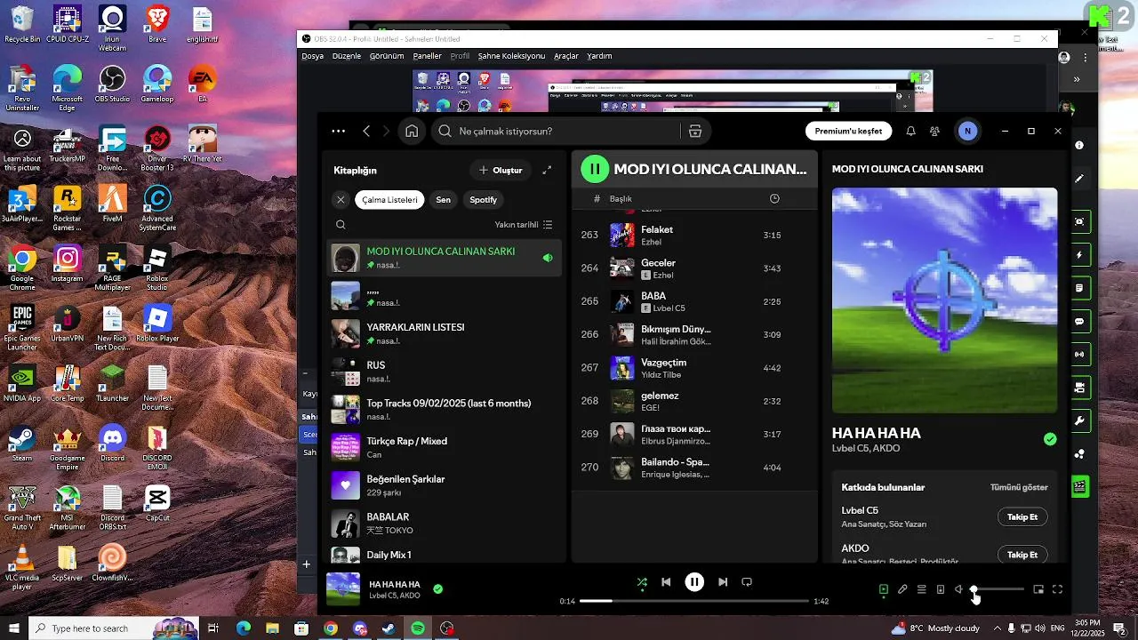The width and height of the screenshot is (1138, 640).
Task: Open OBS Paneller menu
Action: click(427, 56)
